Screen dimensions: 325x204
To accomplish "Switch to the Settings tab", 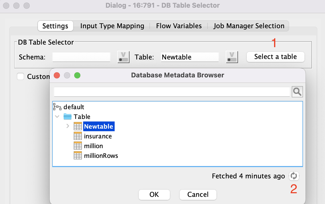I will pos(55,26).
